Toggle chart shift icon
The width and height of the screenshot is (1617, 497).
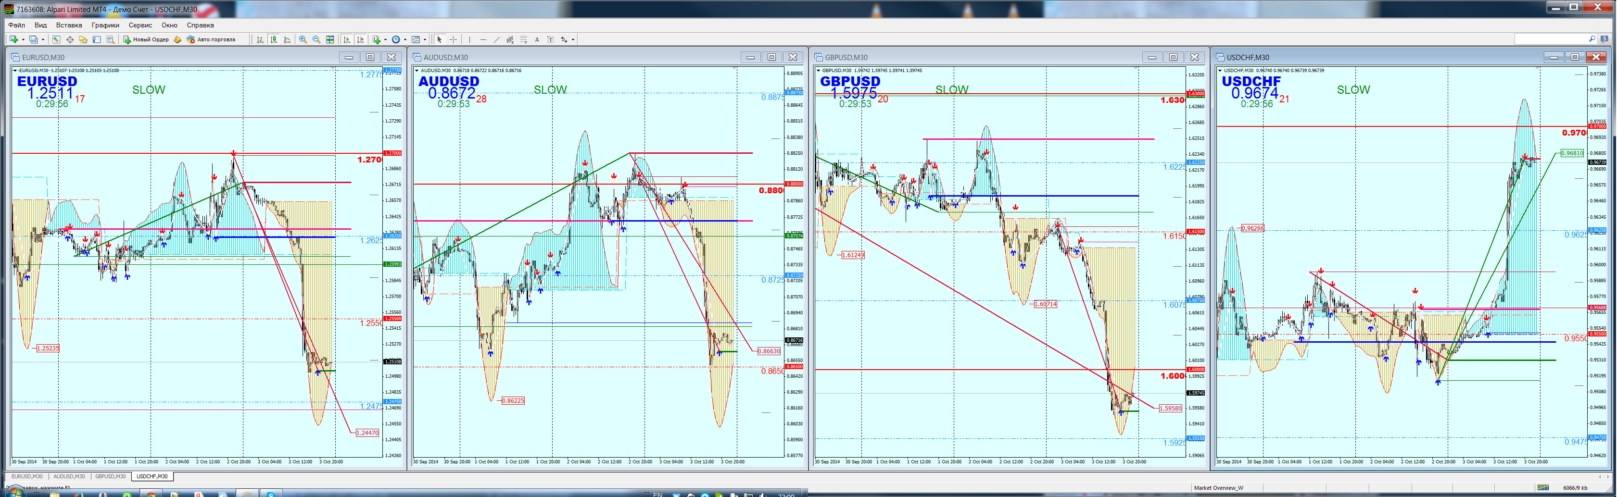[x=360, y=39]
